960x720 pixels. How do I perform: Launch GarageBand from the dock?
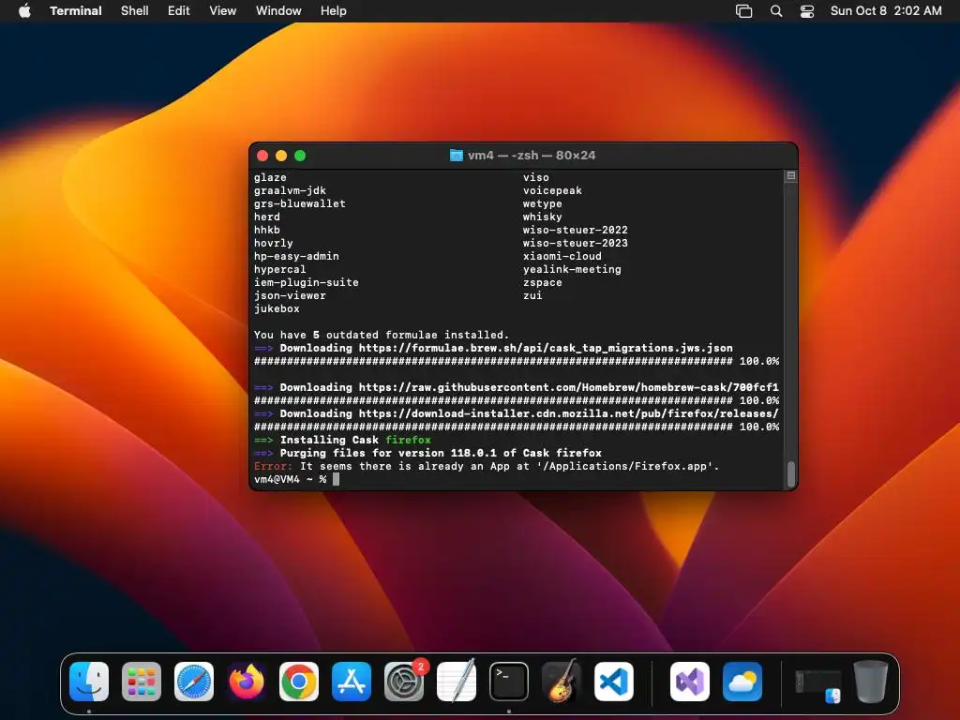[562, 682]
